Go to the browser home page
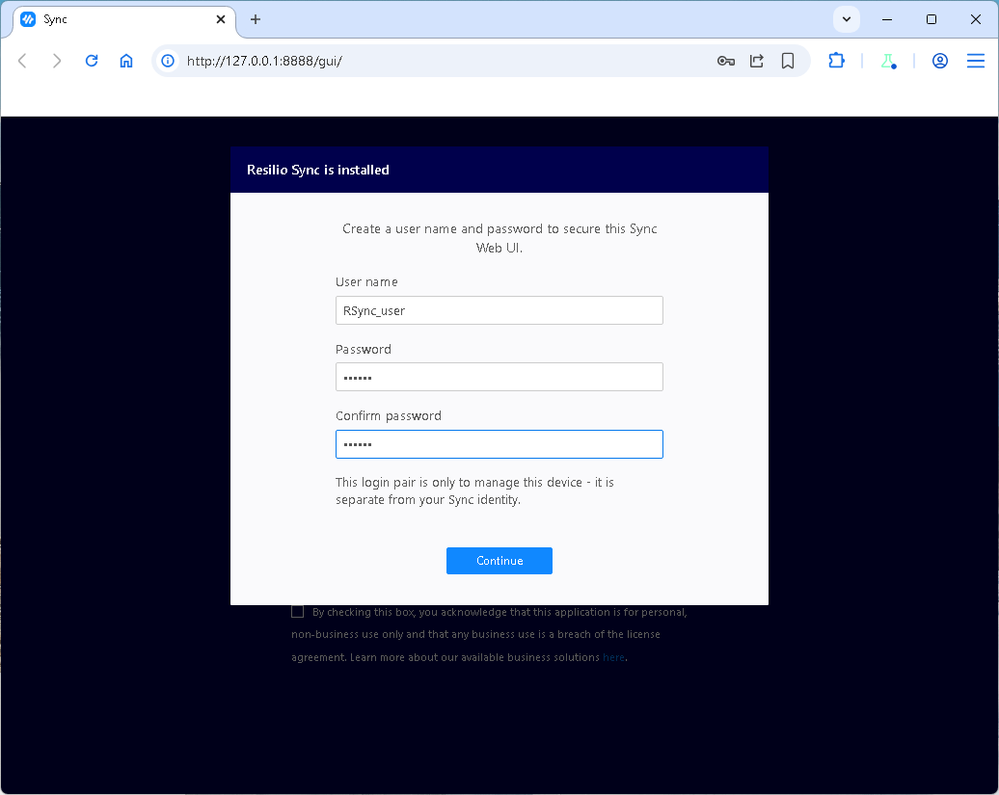 click(x=126, y=61)
